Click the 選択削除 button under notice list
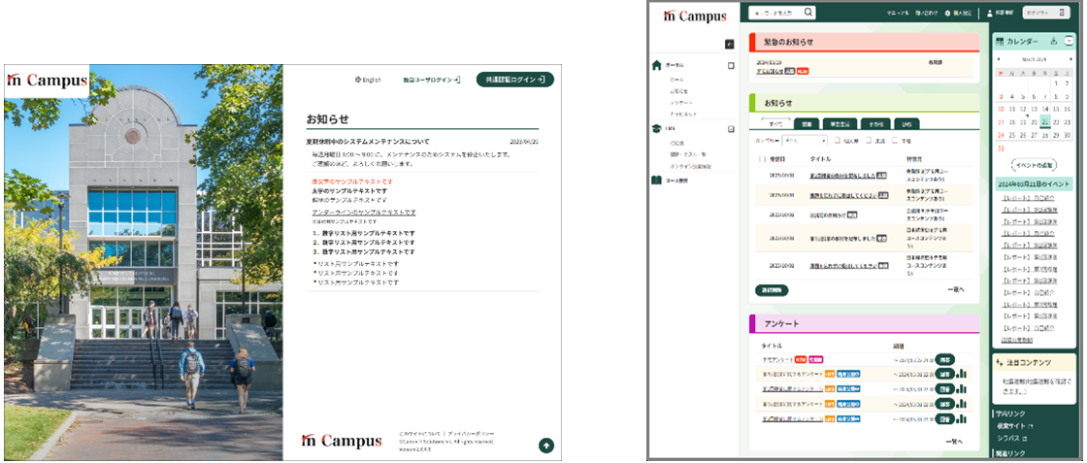 [772, 290]
